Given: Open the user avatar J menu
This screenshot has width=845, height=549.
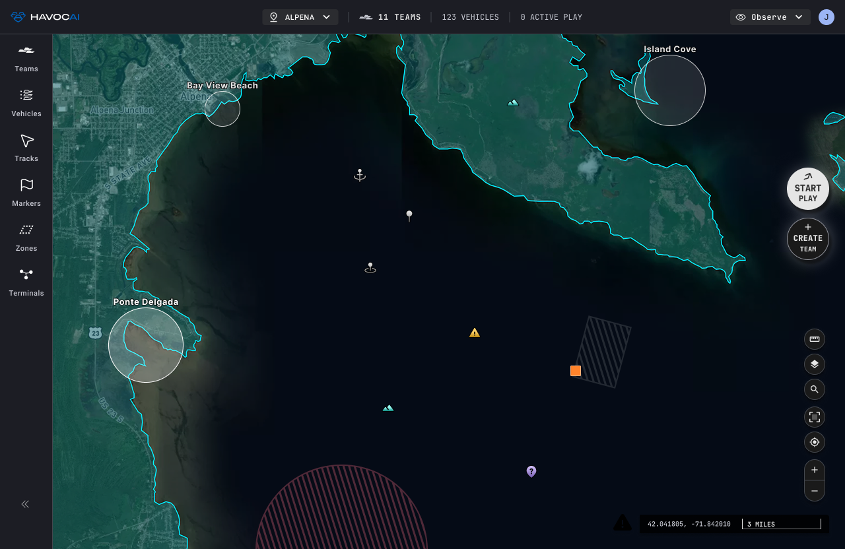Looking at the screenshot, I should tap(827, 17).
